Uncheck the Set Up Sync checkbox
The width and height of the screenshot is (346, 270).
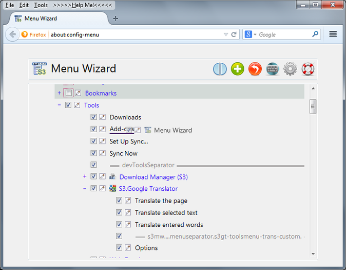click(93, 141)
